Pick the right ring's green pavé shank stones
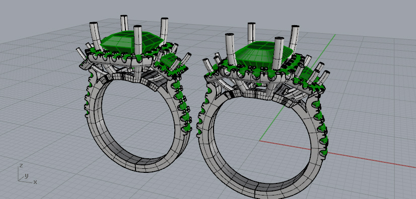The width and height of the screenshot is (416, 199). click(321, 125)
